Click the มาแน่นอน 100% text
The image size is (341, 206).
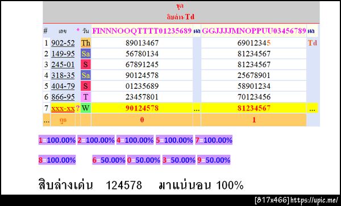point(201,186)
